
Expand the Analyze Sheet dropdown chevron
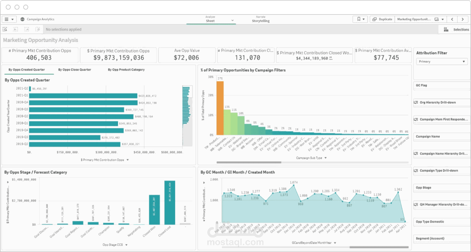tap(232, 20)
